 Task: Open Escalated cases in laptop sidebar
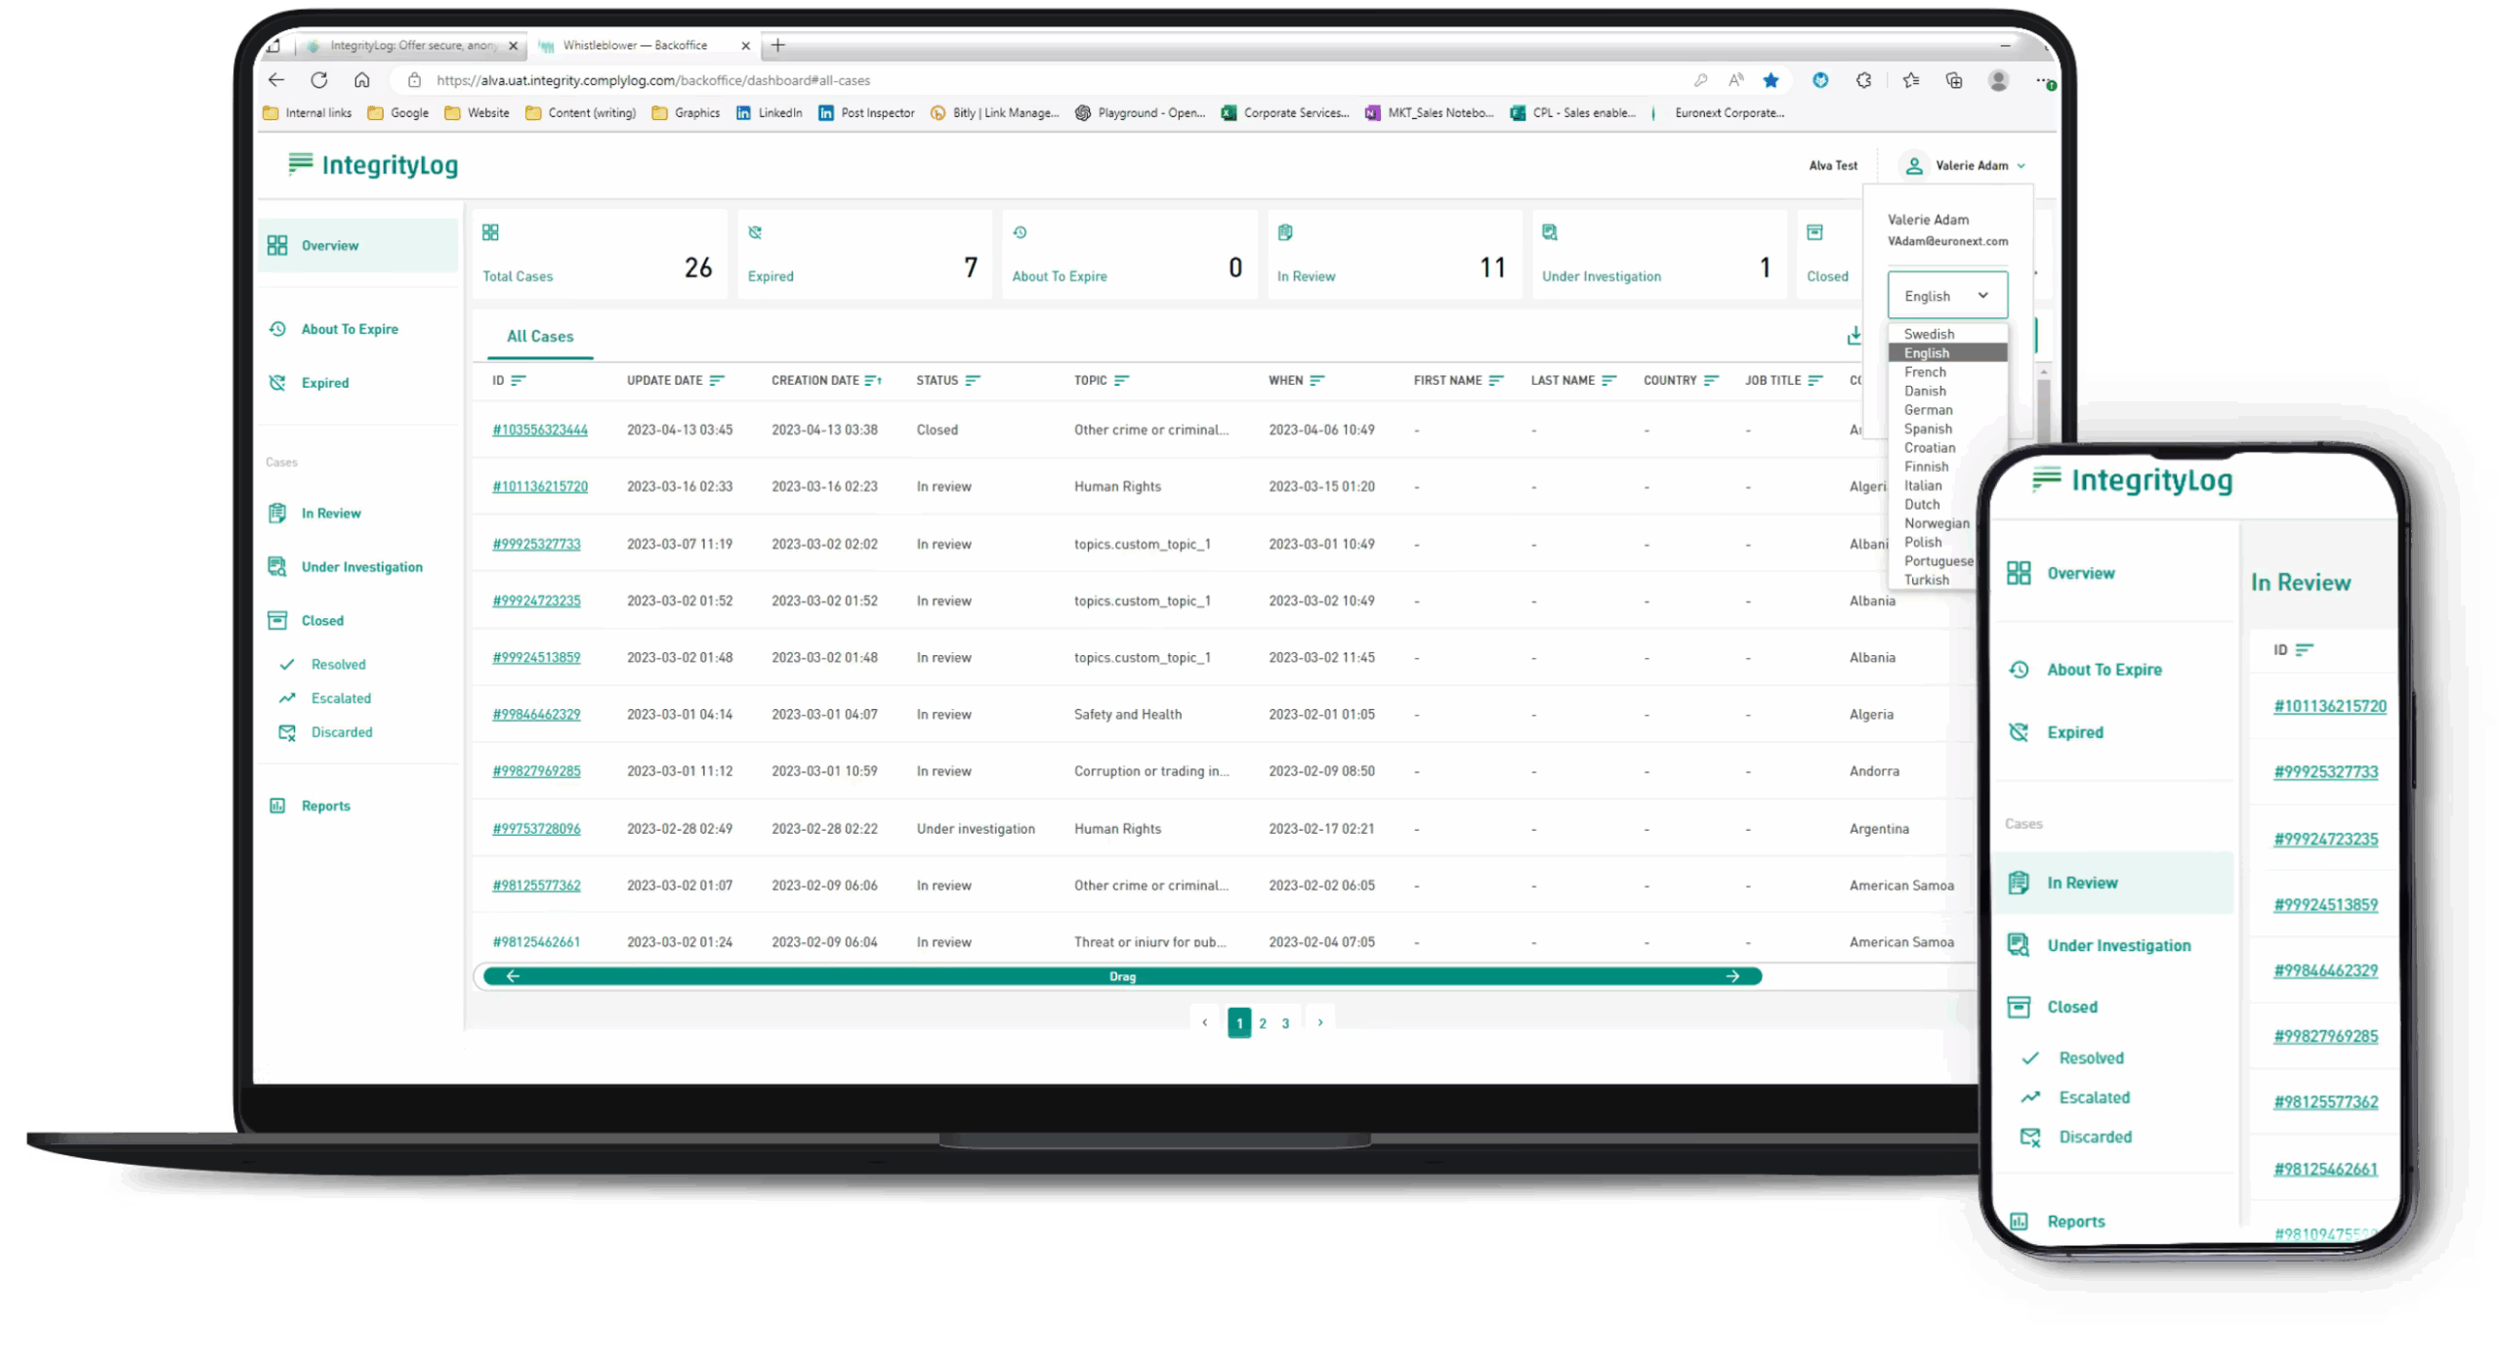click(341, 698)
